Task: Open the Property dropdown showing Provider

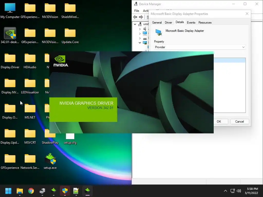Action: [x=200, y=47]
